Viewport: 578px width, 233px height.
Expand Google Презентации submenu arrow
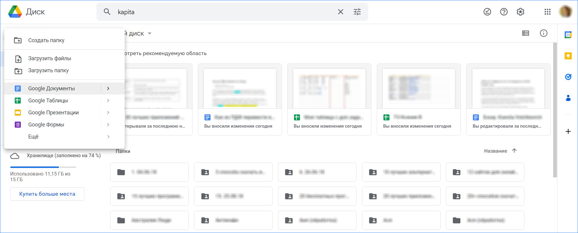pyautogui.click(x=108, y=113)
